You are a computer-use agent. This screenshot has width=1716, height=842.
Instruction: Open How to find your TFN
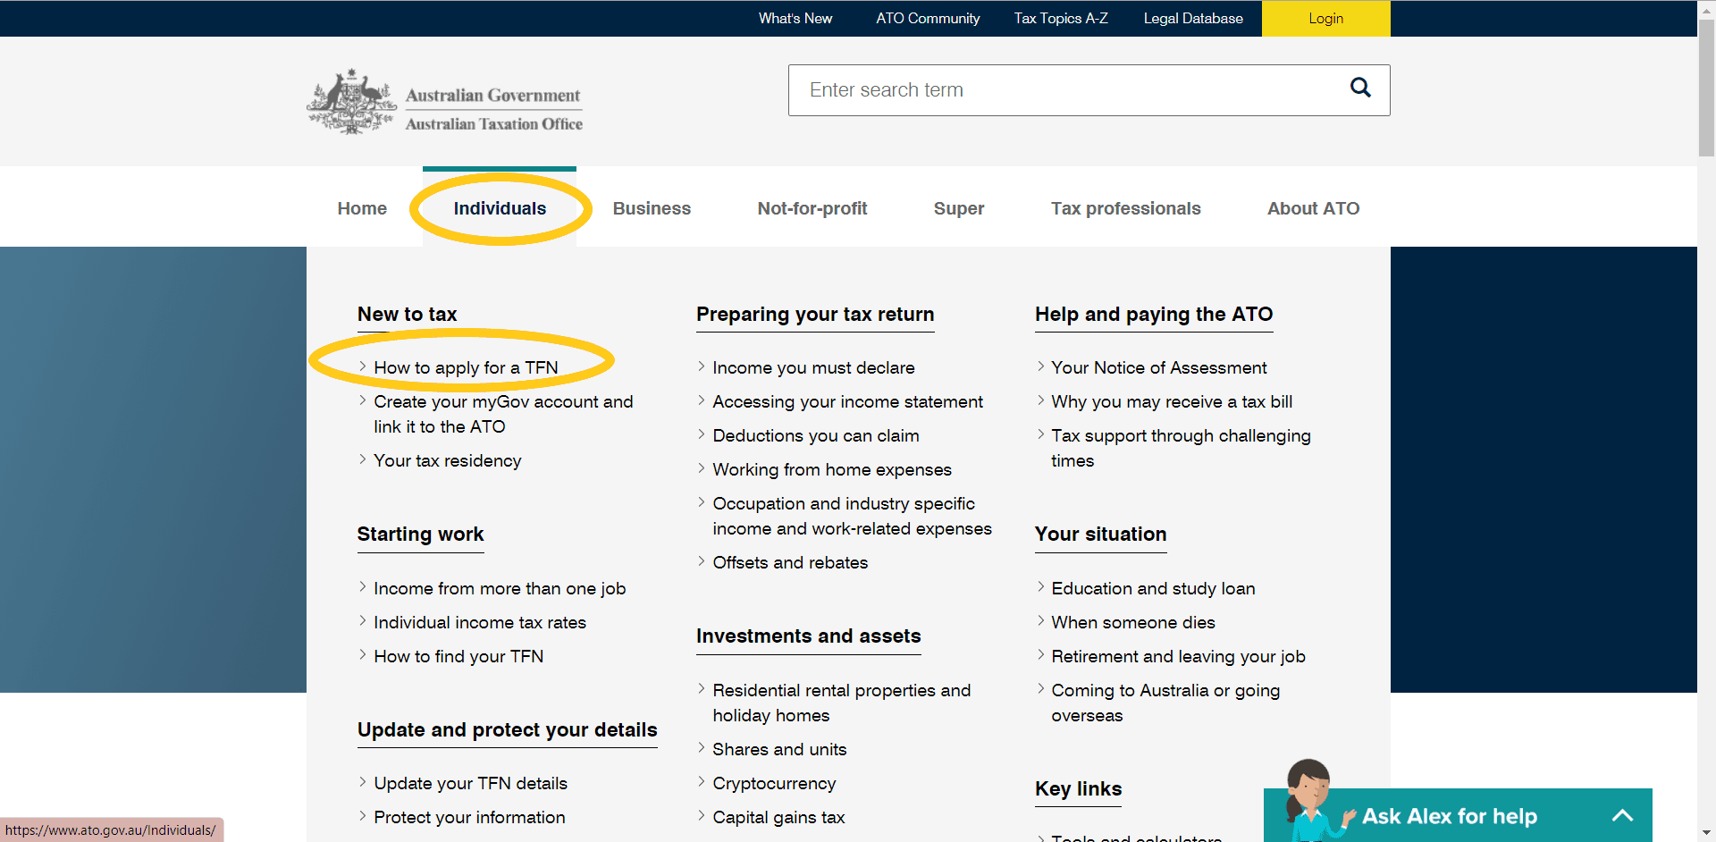[x=458, y=657]
